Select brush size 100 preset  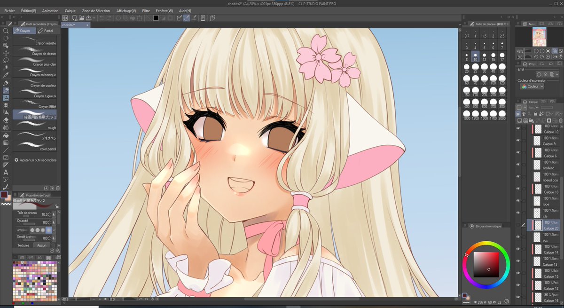point(493,80)
